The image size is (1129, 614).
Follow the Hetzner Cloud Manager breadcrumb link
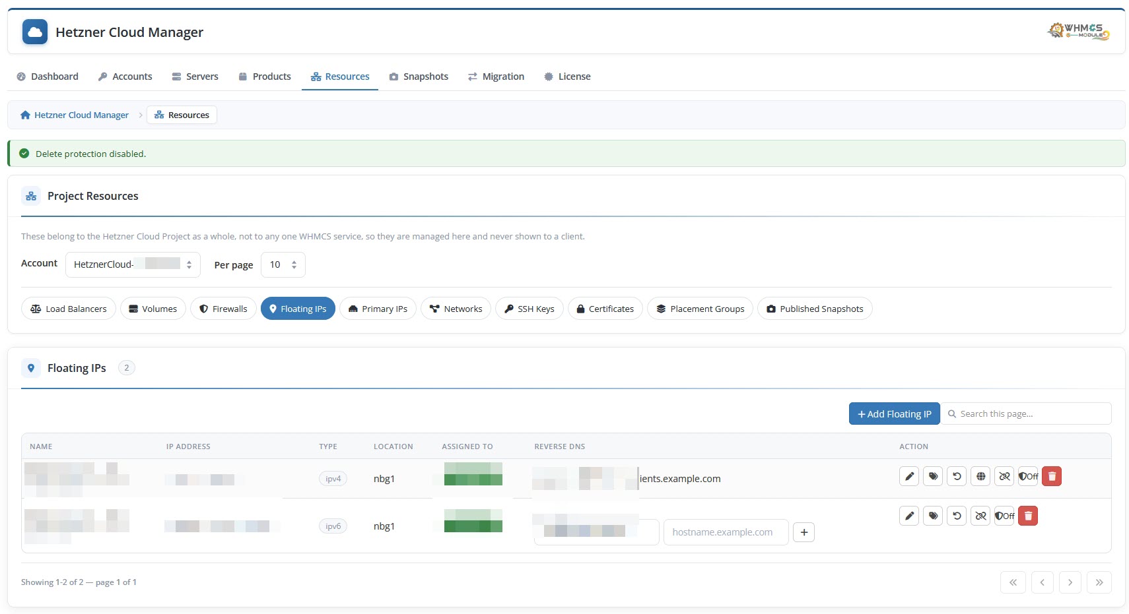(75, 115)
